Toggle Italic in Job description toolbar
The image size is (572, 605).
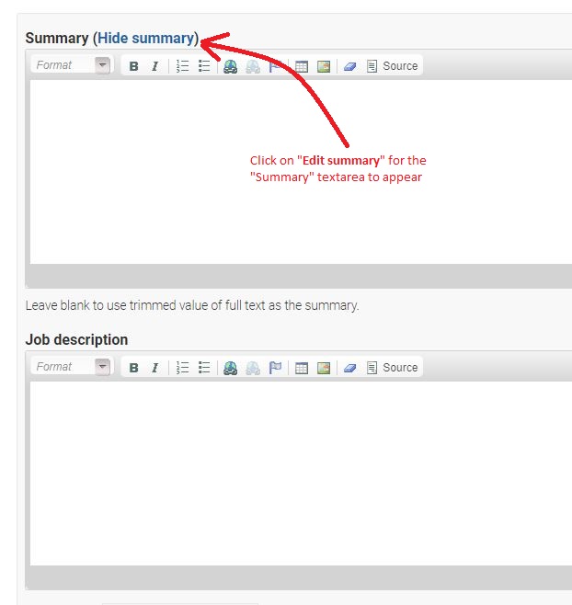[x=154, y=368]
